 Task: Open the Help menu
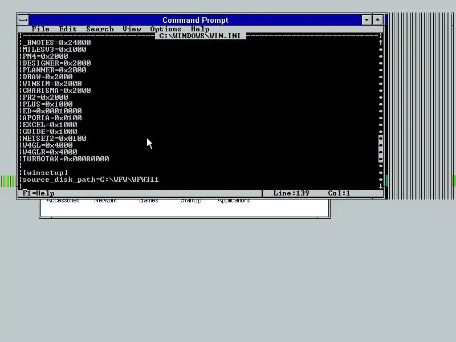click(200, 29)
